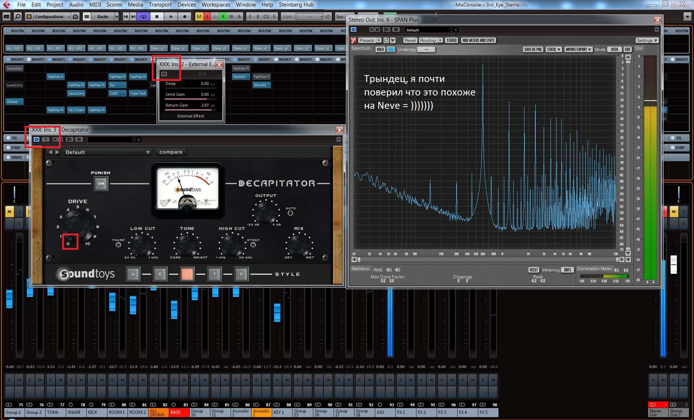Open the Link group dropdown in toolbar

click(309, 17)
